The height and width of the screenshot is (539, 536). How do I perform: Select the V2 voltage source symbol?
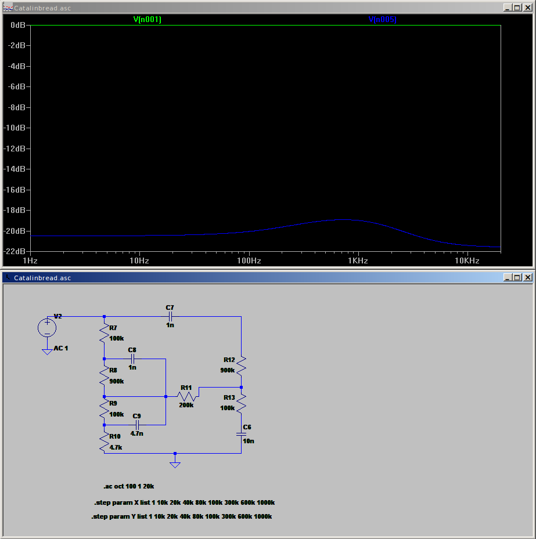[x=47, y=328]
